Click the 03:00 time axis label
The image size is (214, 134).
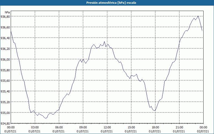35,128
